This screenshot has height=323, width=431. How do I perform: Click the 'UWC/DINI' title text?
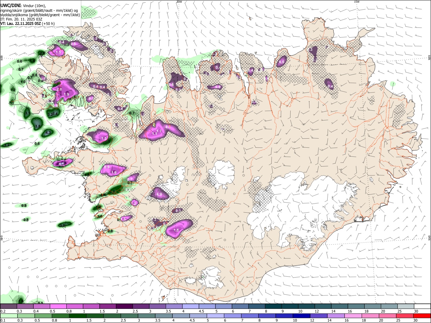point(10,6)
